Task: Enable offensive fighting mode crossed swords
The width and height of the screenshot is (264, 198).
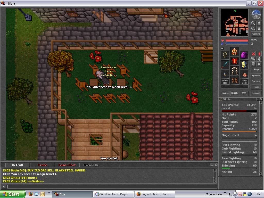Action: (x=253, y=54)
